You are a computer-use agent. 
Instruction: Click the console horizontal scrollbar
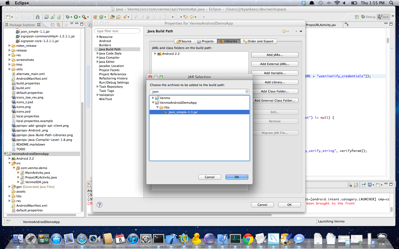click(180, 215)
